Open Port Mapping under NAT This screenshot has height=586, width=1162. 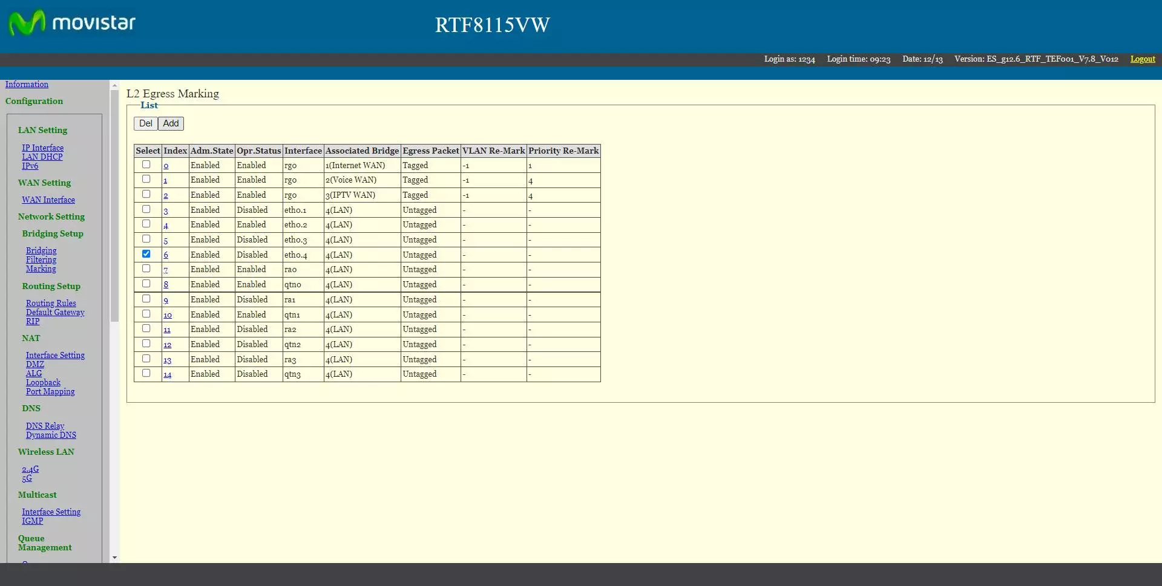pos(50,392)
